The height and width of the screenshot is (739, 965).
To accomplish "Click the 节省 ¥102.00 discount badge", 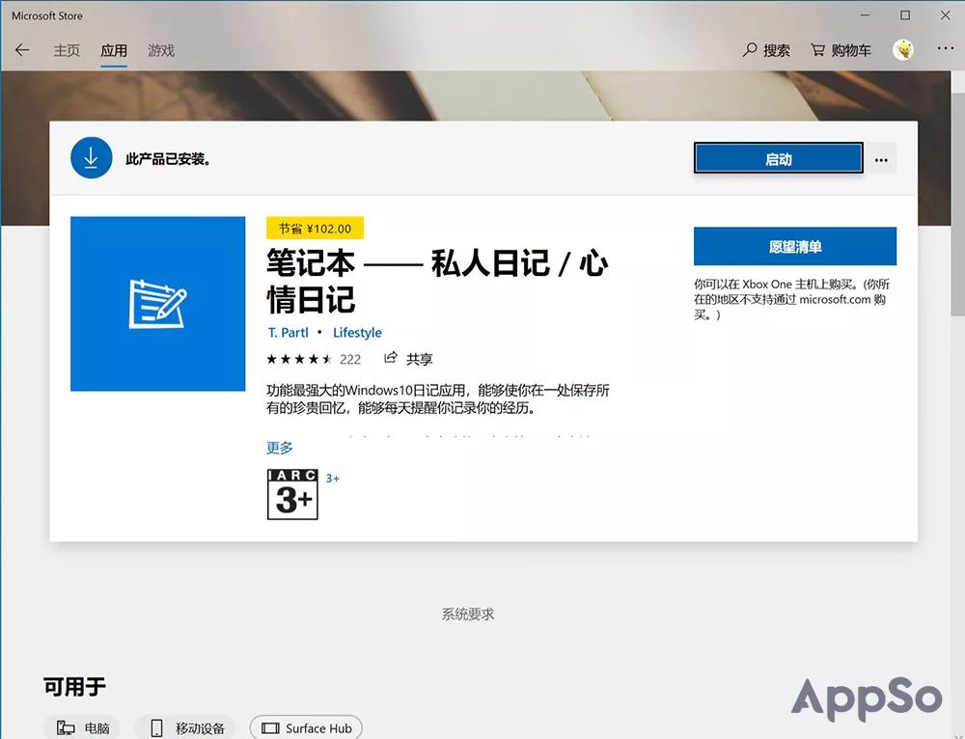I will pyautogui.click(x=315, y=229).
